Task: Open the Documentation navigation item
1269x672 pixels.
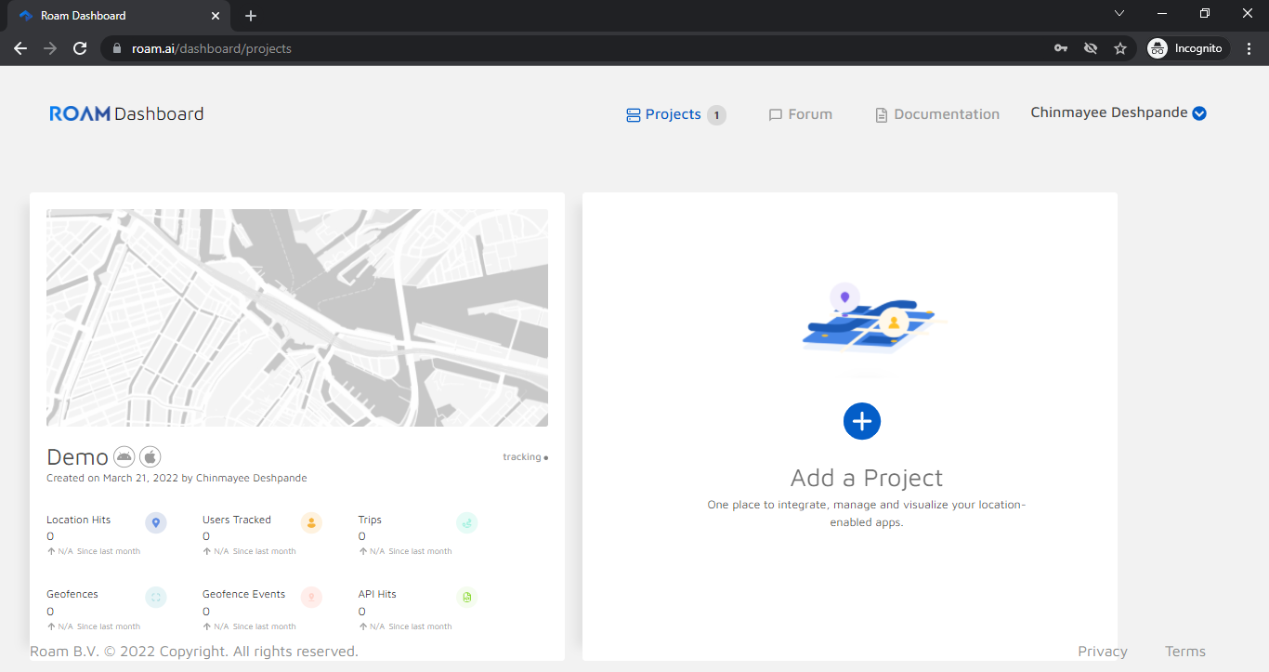Action: tap(937, 114)
